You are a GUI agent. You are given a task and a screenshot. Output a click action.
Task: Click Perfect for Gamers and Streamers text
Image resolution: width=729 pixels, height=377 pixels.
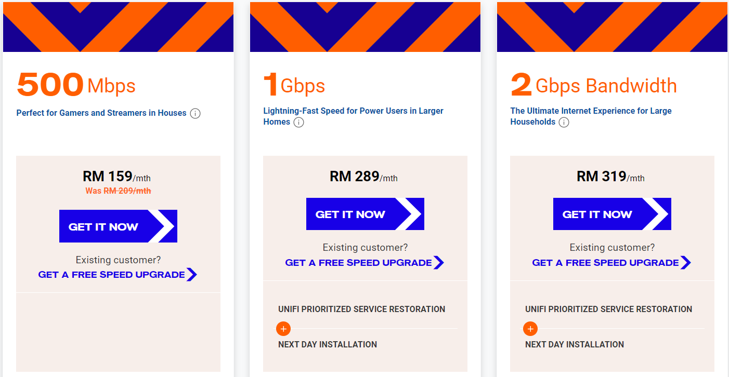point(101,113)
